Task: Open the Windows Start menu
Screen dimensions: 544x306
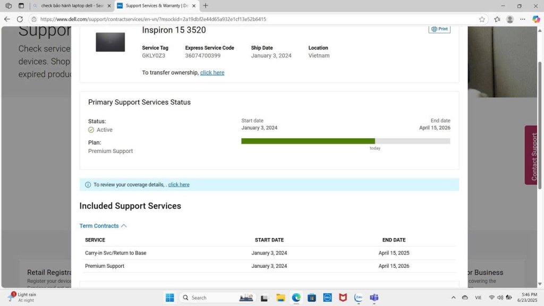Action: pyautogui.click(x=169, y=297)
